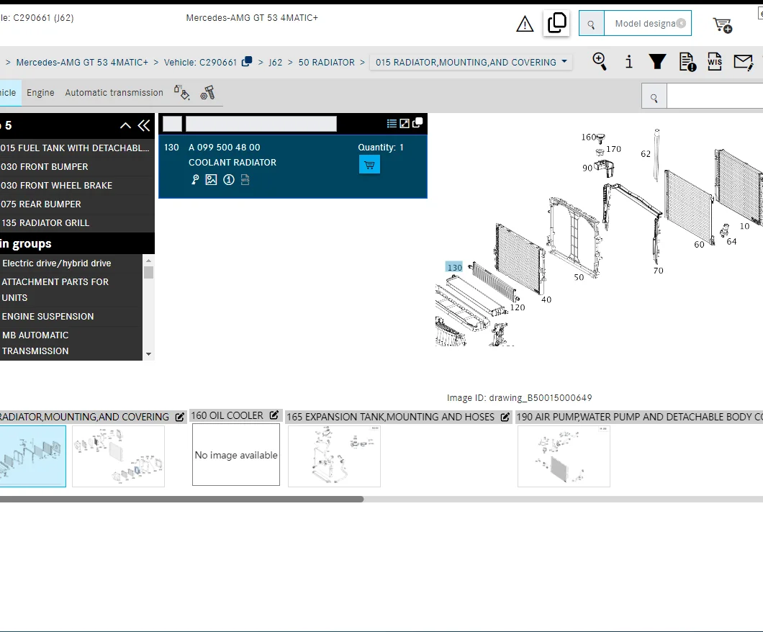The height and width of the screenshot is (632, 763).
Task: Open the paint can tab icon
Action: [181, 92]
